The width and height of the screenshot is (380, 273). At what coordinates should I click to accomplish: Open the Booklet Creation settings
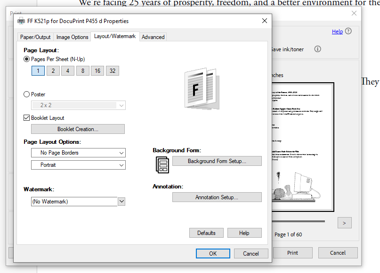(78, 129)
